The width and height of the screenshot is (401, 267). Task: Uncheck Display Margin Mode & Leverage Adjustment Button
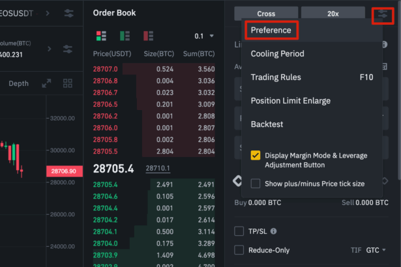(x=256, y=156)
